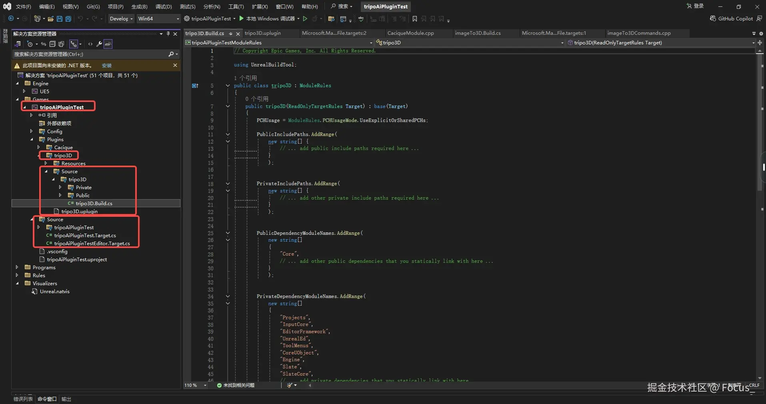Open the Win64 platform dropdown
The image size is (766, 404).
click(158, 19)
